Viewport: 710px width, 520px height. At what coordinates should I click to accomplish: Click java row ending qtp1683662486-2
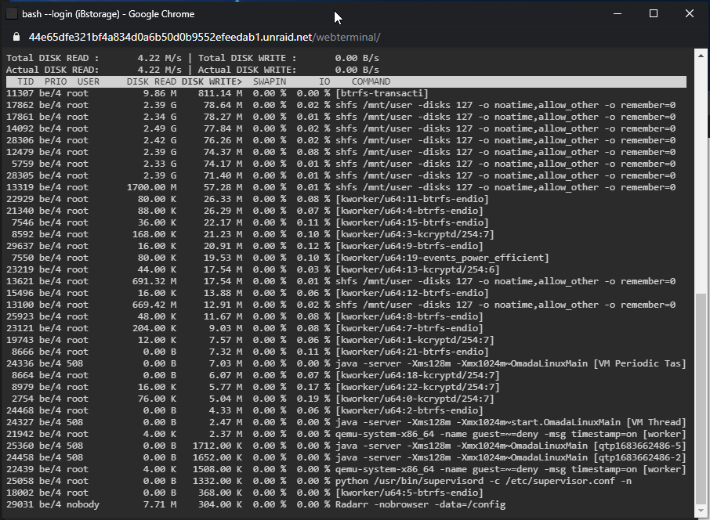click(x=346, y=458)
